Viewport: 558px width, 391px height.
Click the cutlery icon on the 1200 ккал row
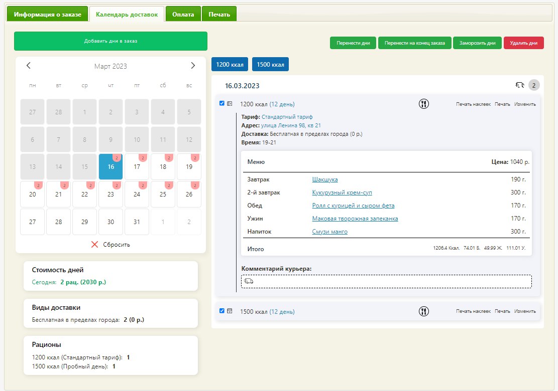point(424,104)
